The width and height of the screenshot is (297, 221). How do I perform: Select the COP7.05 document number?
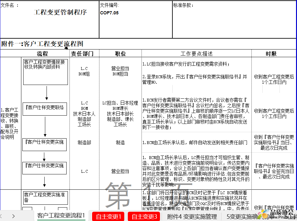click(x=109, y=13)
